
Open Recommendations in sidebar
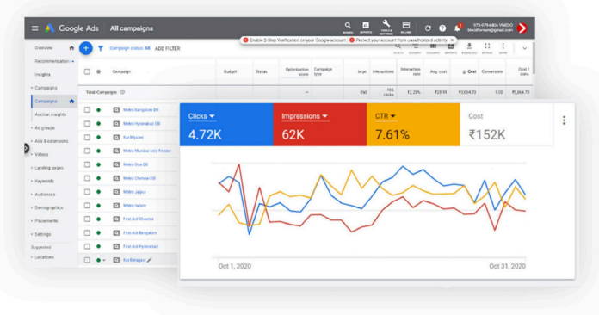52,61
